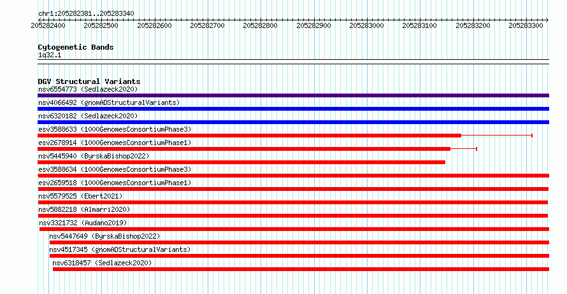Click ruler position 205283200
The width and height of the screenshot is (567, 294).
coord(473,25)
